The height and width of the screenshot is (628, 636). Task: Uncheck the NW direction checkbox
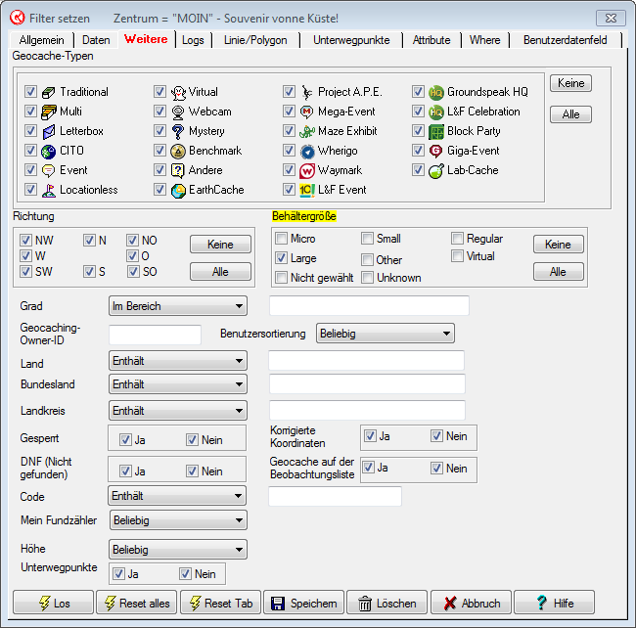point(26,240)
